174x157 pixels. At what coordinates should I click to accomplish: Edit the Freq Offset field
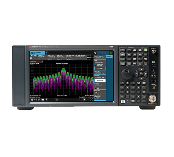[100, 92]
